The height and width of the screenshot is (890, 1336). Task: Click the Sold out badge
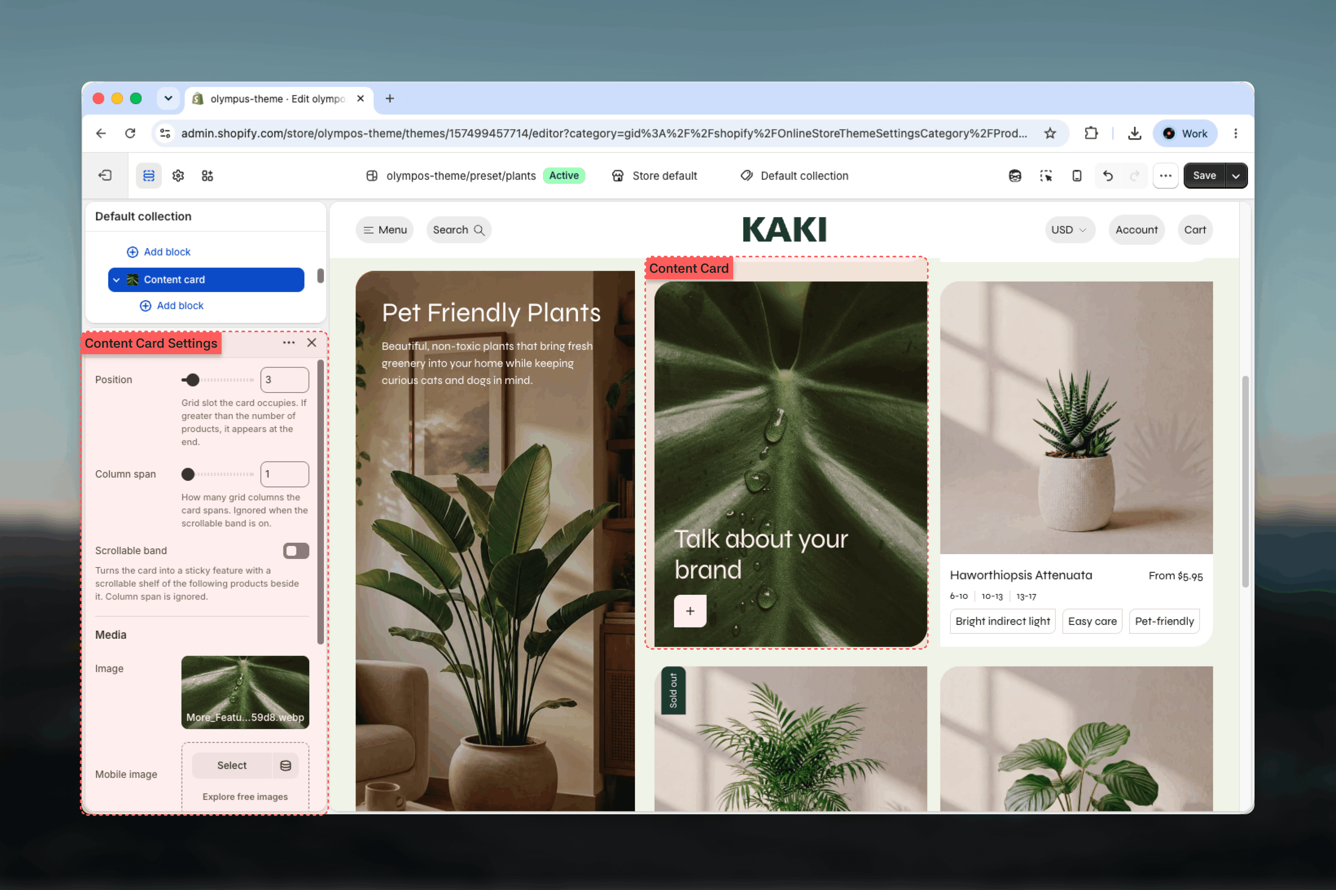click(x=673, y=690)
